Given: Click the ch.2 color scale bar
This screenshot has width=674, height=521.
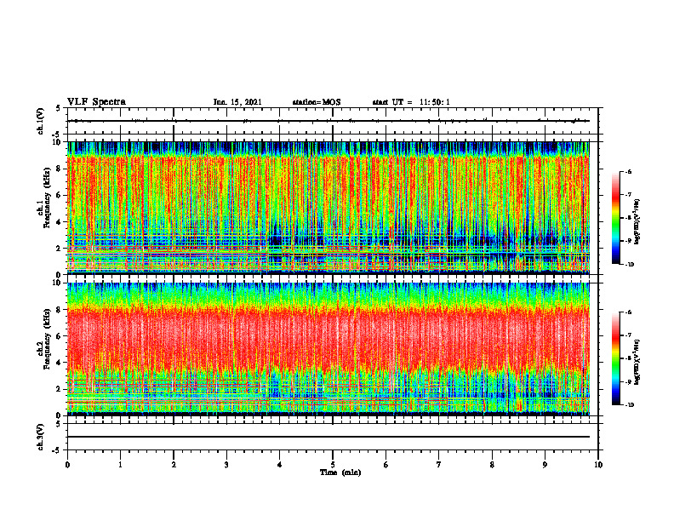Looking at the screenshot, I should [x=615, y=358].
